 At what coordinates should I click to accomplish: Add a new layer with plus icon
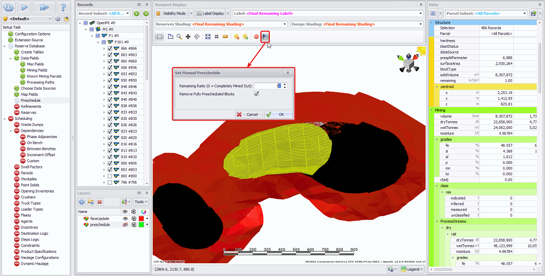[82, 202]
